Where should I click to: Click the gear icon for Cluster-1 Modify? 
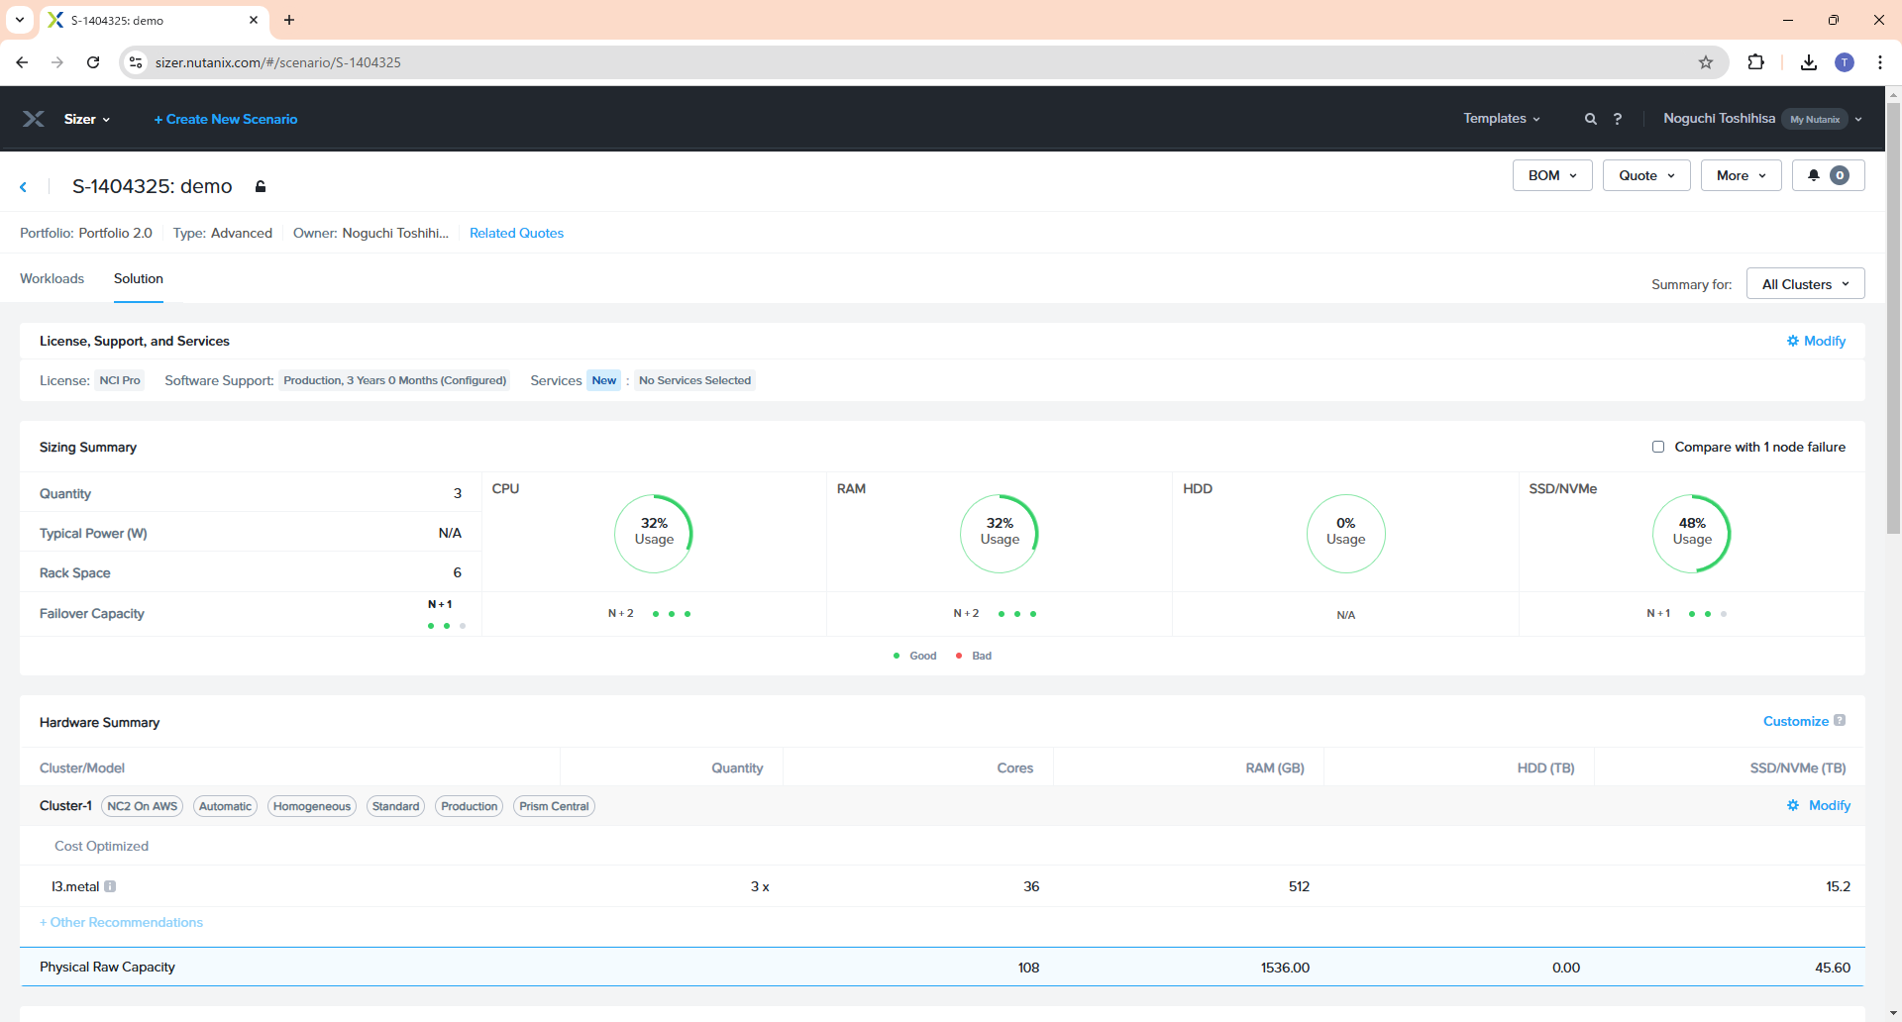pyautogui.click(x=1793, y=805)
